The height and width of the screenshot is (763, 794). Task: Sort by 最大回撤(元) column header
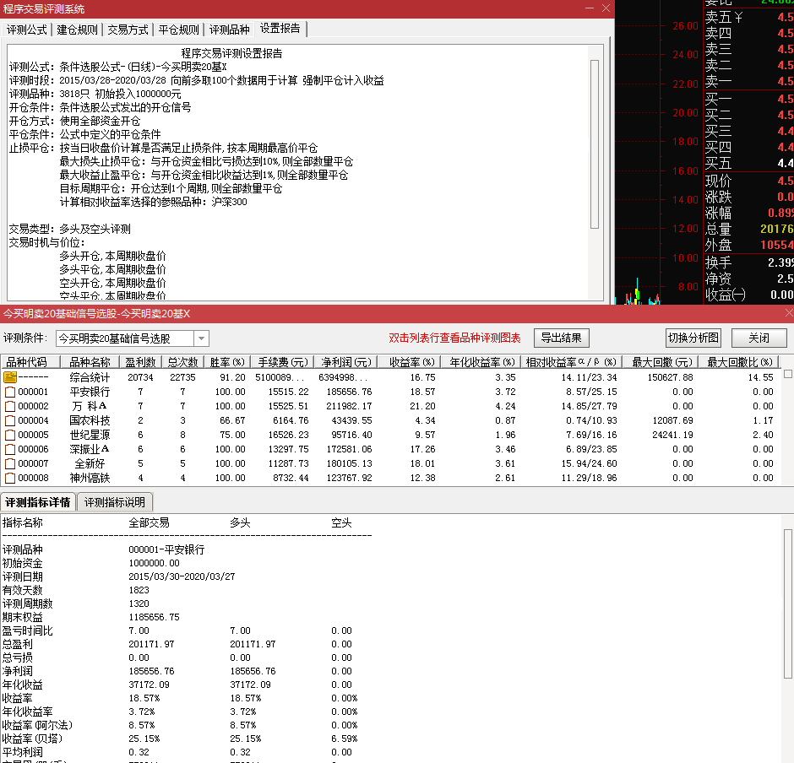(x=661, y=362)
